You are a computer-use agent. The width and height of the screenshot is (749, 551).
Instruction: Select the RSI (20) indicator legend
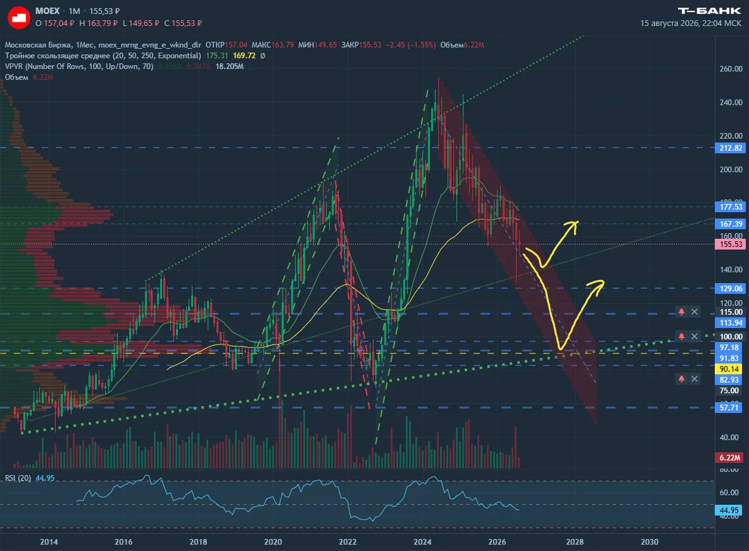click(18, 478)
